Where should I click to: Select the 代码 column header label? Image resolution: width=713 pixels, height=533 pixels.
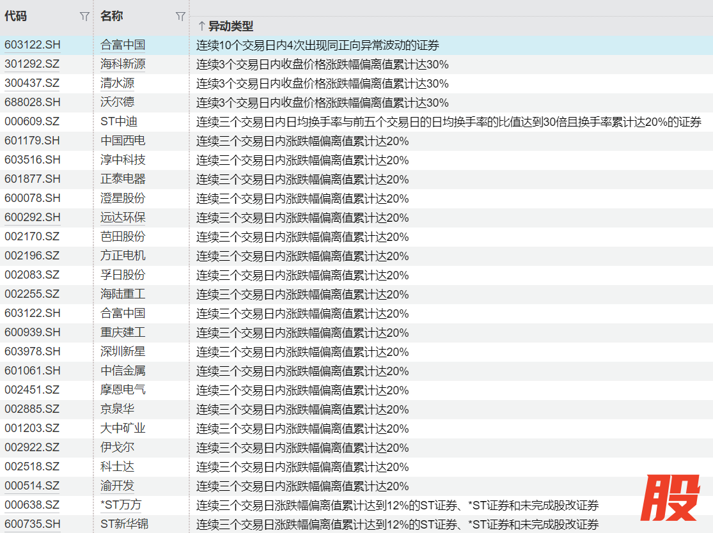pyautogui.click(x=16, y=17)
